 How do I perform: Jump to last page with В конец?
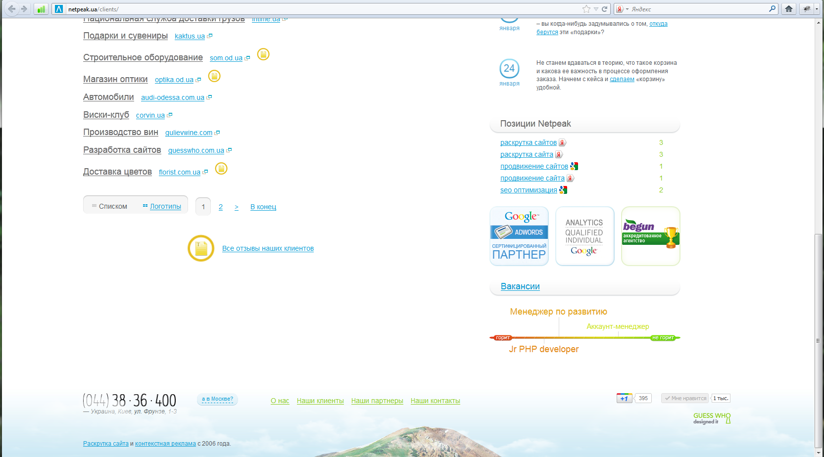pyautogui.click(x=263, y=207)
